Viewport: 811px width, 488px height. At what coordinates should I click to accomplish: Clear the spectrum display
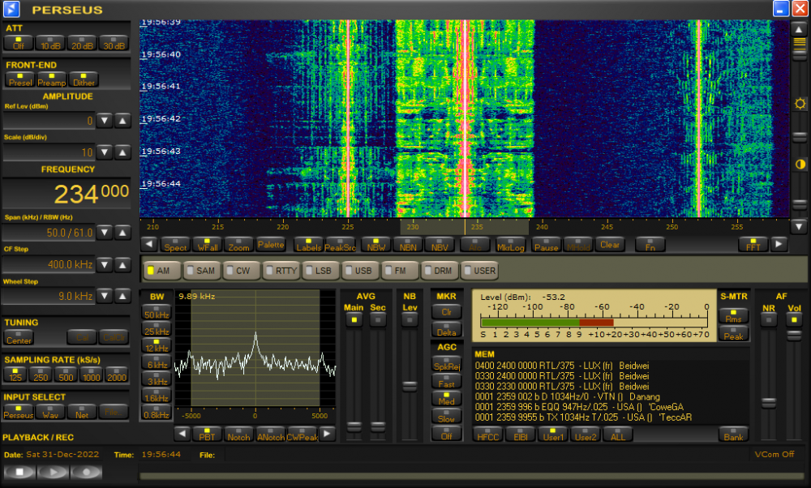610,244
